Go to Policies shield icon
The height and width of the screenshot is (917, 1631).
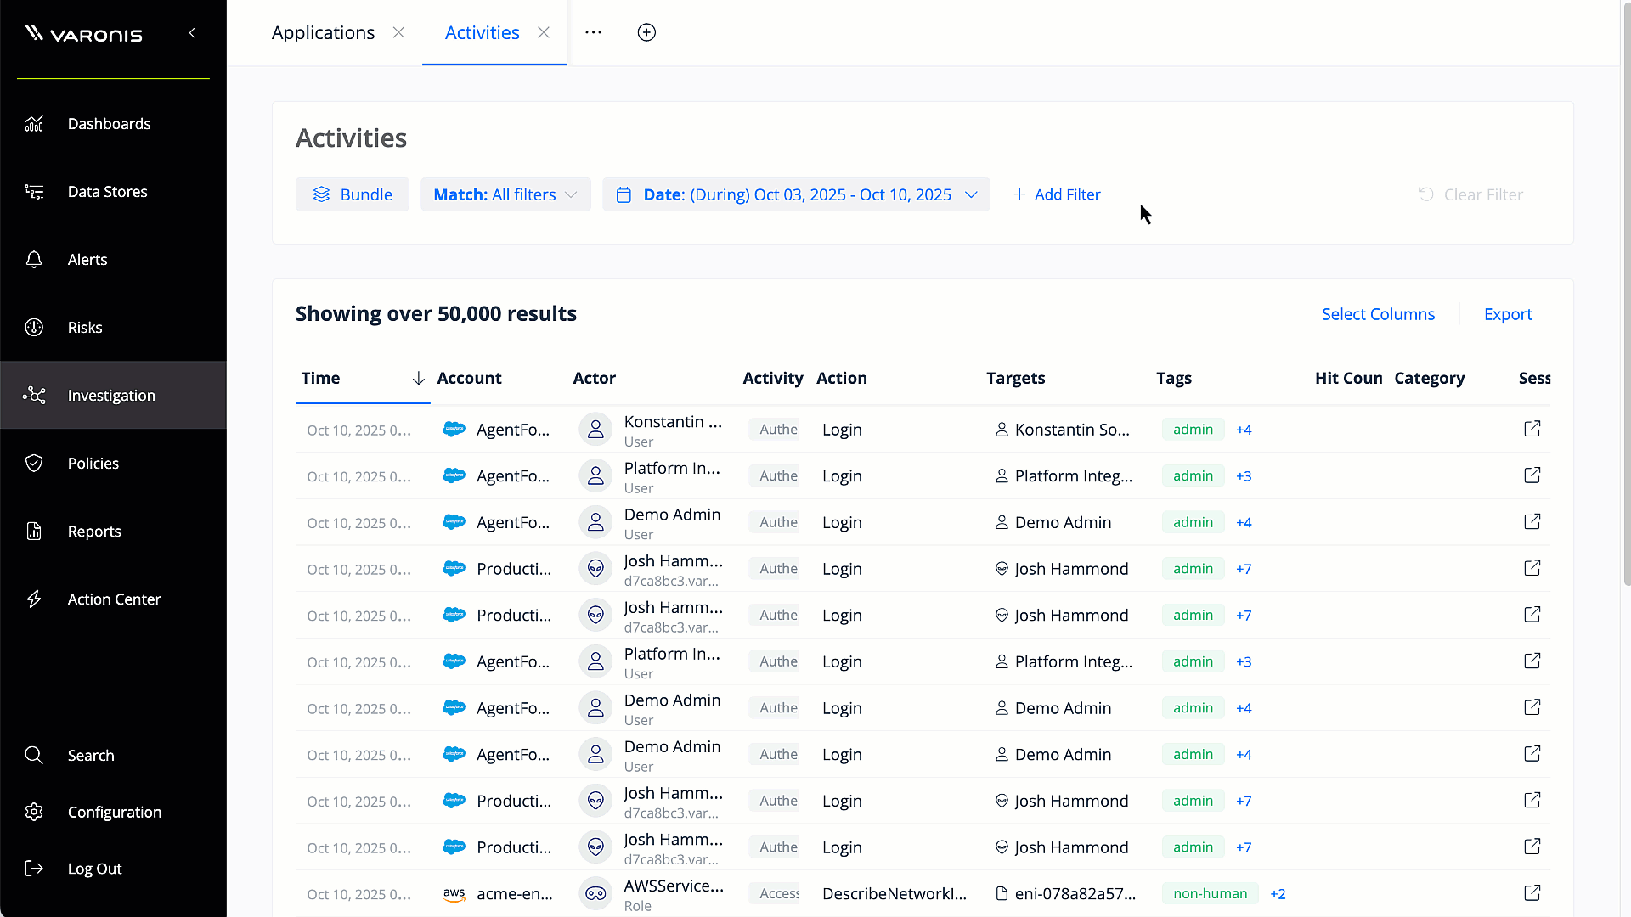coord(34,464)
